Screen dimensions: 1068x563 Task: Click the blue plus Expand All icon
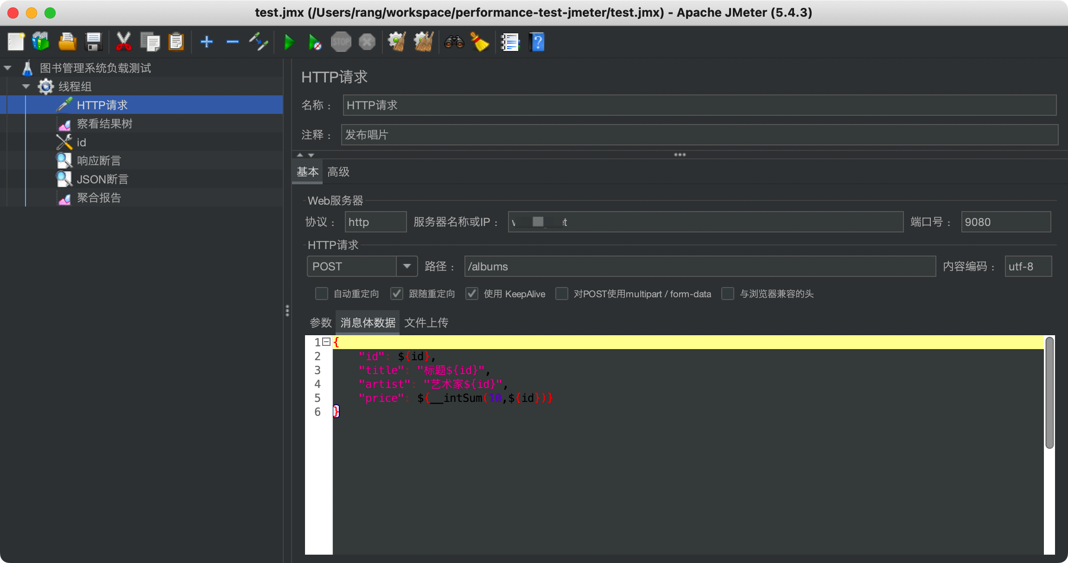(207, 42)
